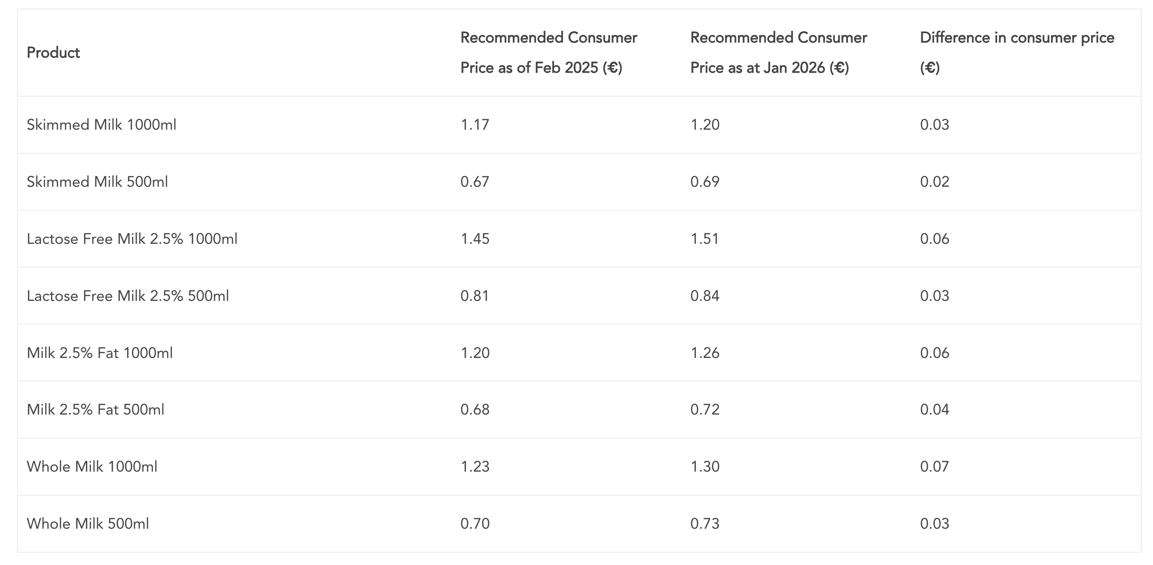Select the 1.45 price for Lactose Free Milk

pyautogui.click(x=475, y=239)
